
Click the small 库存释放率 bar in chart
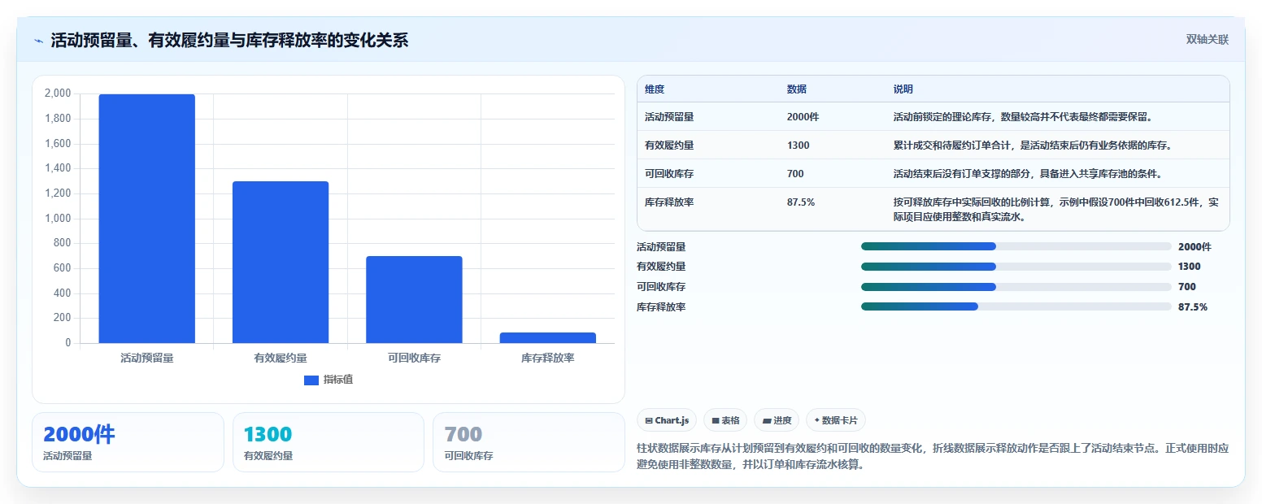(547, 337)
